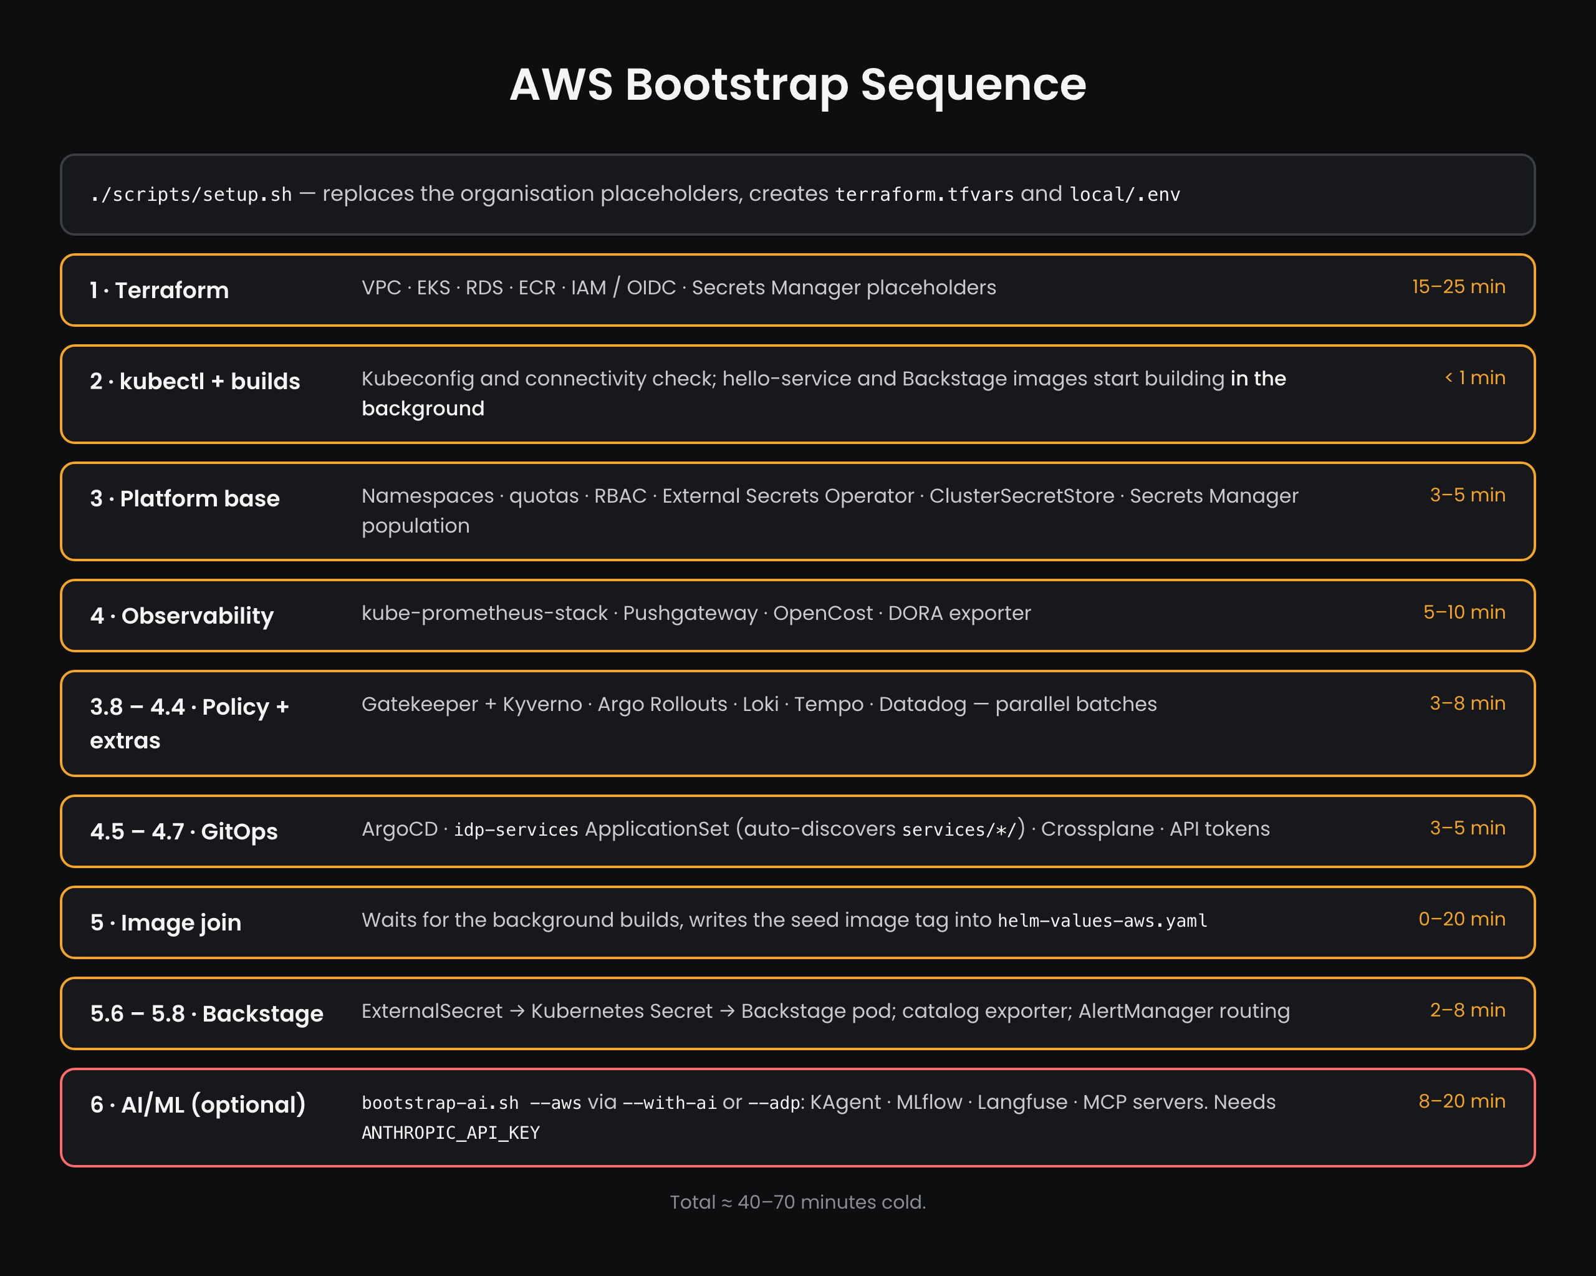This screenshot has height=1276, width=1596.
Task: Select the 2 · kubectl + builds label
Action: pyautogui.click(x=195, y=382)
